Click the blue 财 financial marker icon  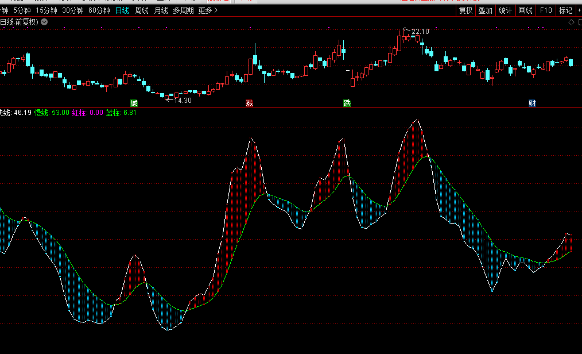click(532, 103)
